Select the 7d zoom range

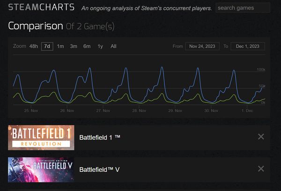(x=47, y=46)
